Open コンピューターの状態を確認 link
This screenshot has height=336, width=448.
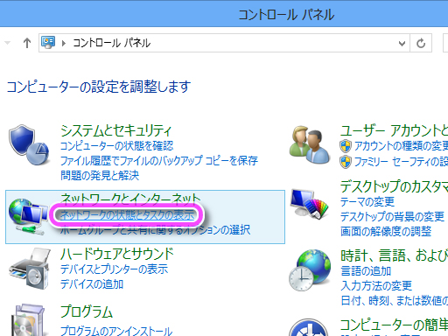(x=116, y=145)
